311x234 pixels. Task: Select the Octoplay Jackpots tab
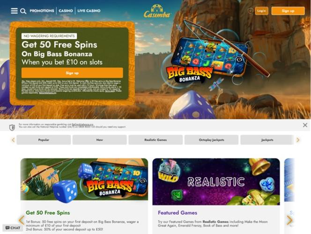(x=211, y=140)
